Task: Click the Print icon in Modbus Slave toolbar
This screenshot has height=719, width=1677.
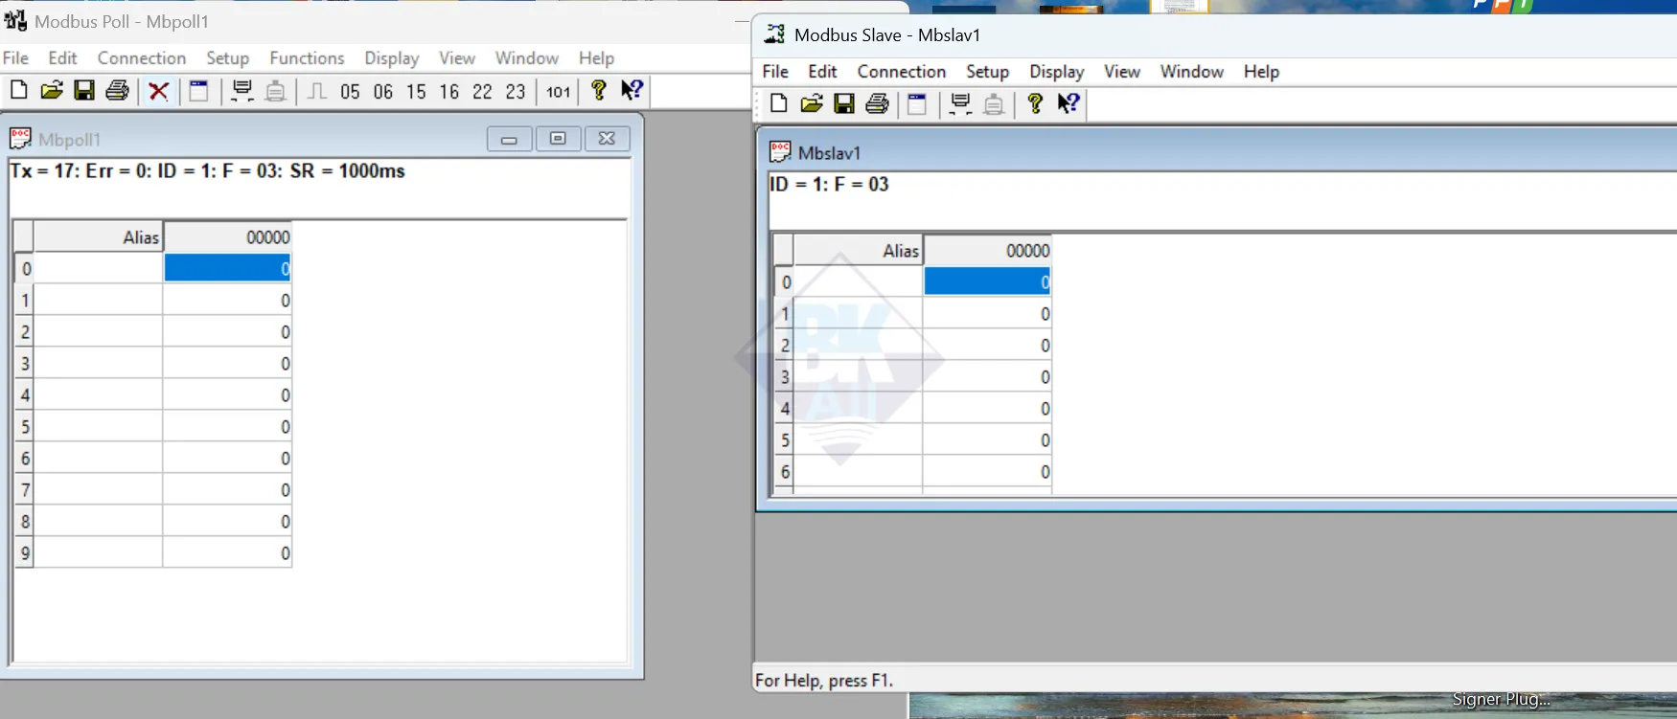Action: click(877, 104)
